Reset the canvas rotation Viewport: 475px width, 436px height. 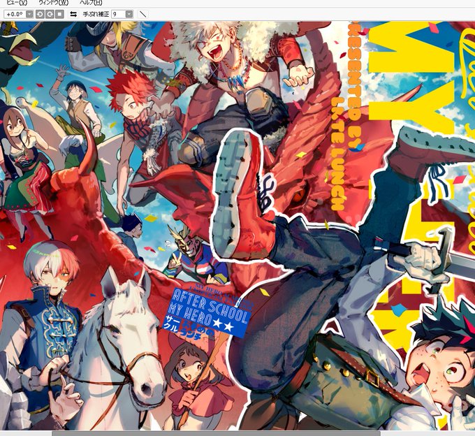[59, 14]
